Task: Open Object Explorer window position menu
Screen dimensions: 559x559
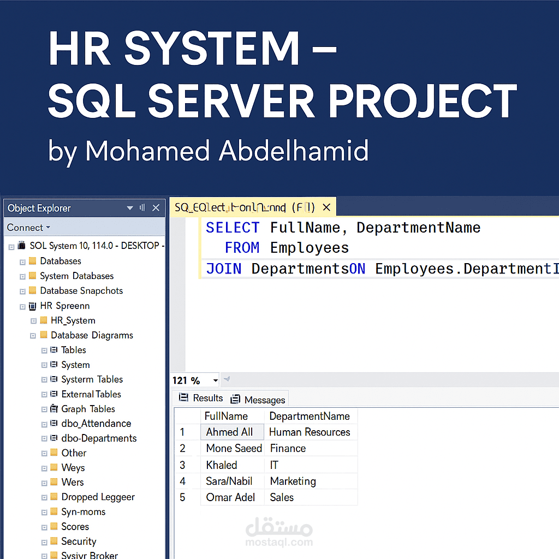Action: [130, 208]
